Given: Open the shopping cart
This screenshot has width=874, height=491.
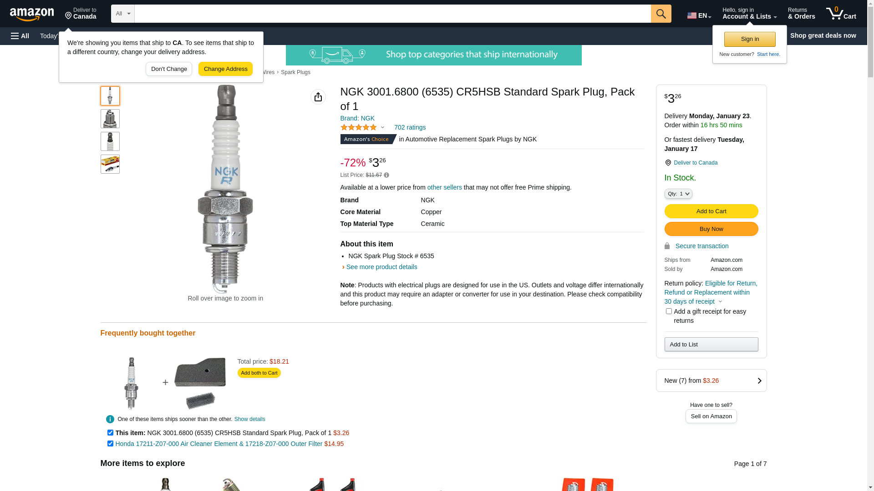Looking at the screenshot, I should coord(841,14).
